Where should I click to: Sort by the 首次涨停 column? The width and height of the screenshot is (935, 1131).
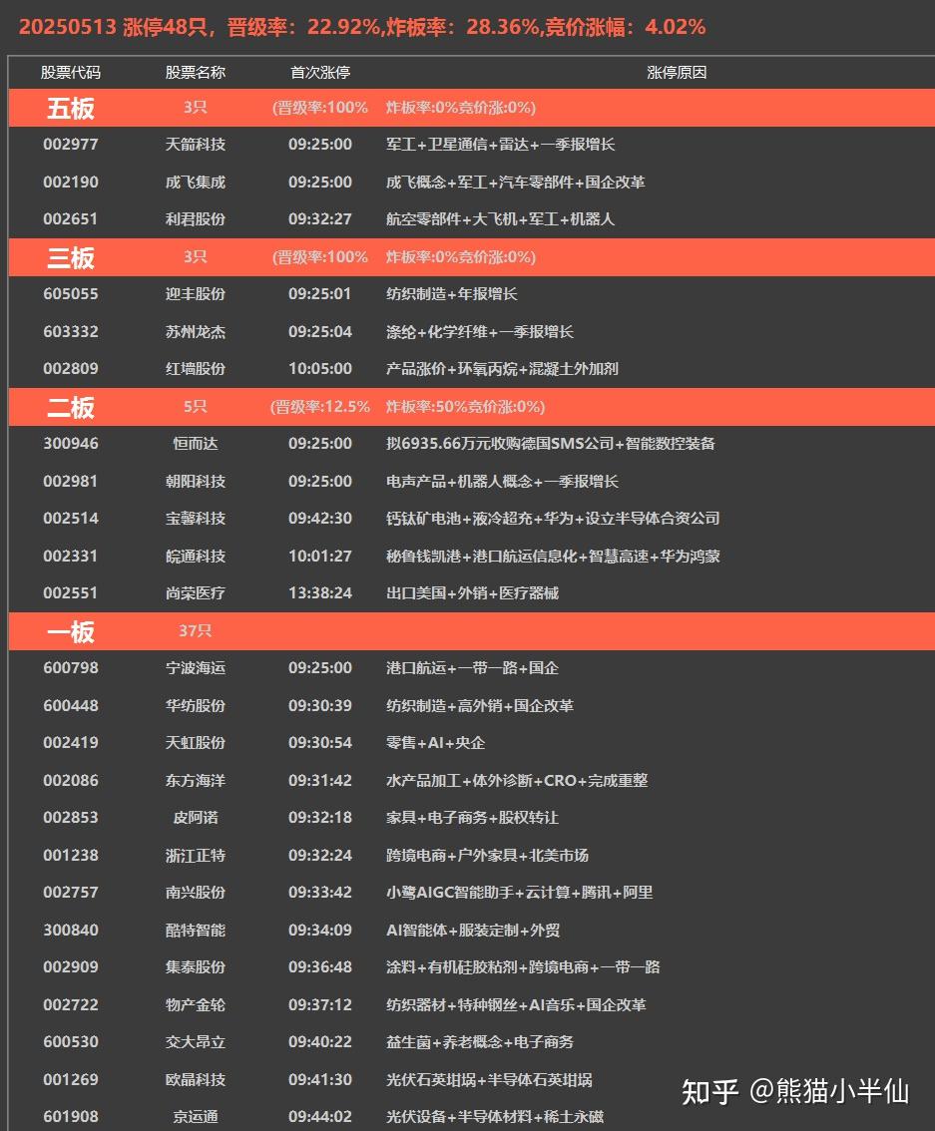pos(319,71)
